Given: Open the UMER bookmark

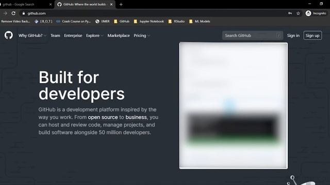Looking at the screenshot, I should click(x=103, y=21).
